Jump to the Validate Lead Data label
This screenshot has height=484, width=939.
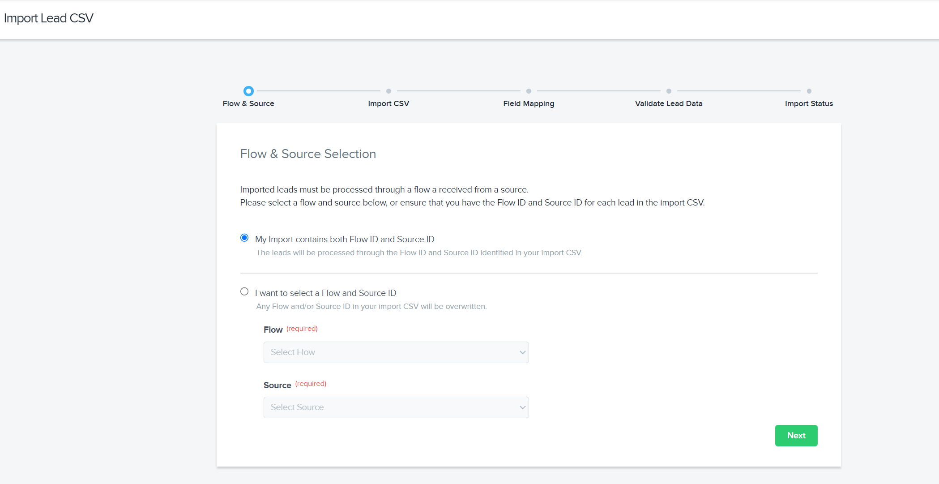click(669, 103)
